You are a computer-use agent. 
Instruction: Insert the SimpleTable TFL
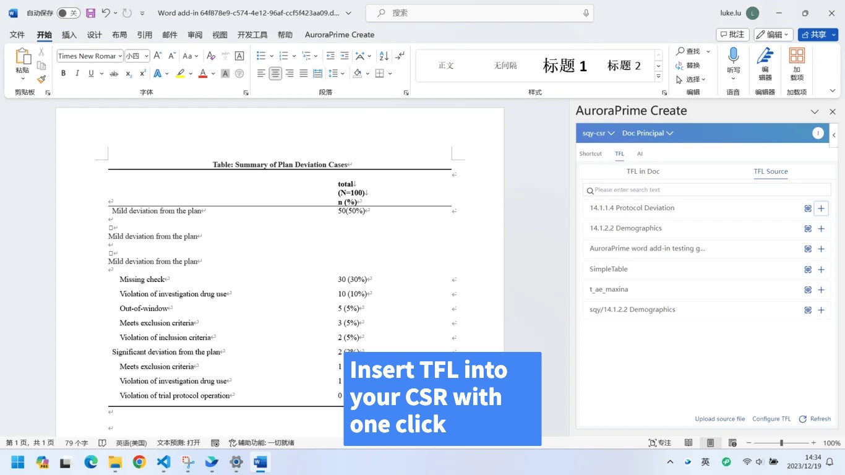point(821,270)
